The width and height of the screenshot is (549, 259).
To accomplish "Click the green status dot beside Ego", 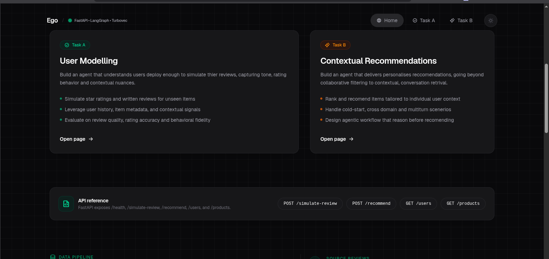I will coord(70,20).
